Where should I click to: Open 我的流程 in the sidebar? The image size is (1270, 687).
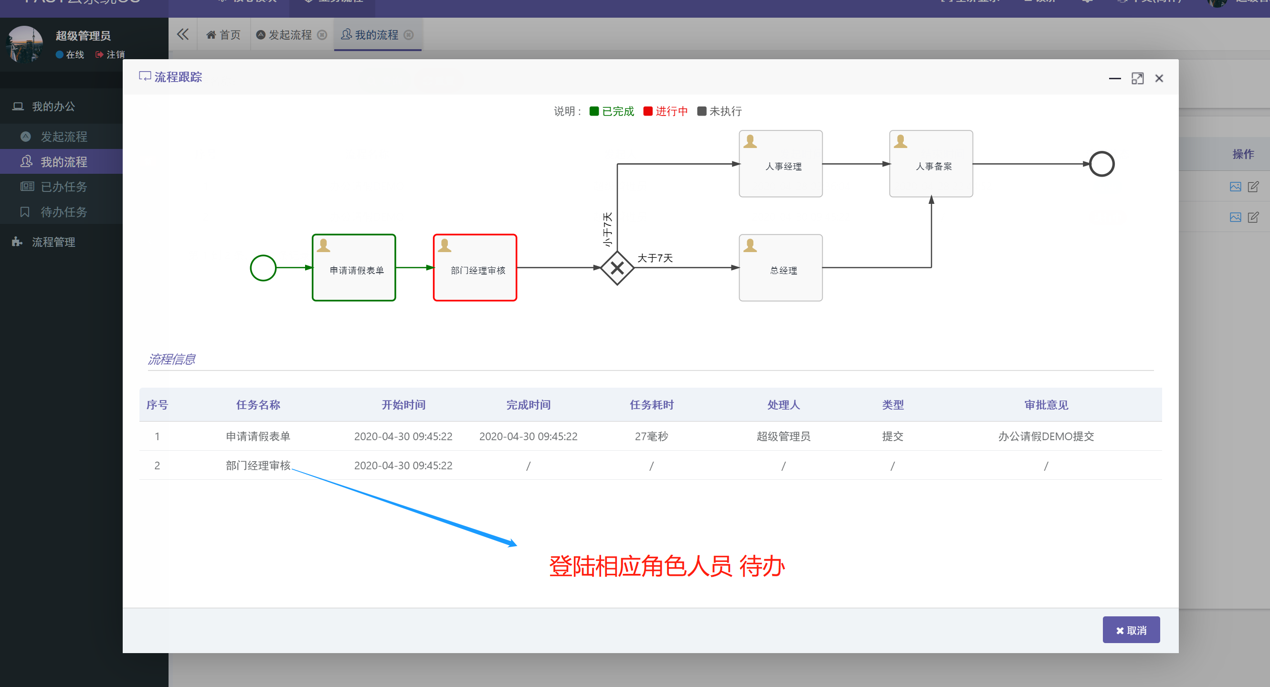(61, 162)
